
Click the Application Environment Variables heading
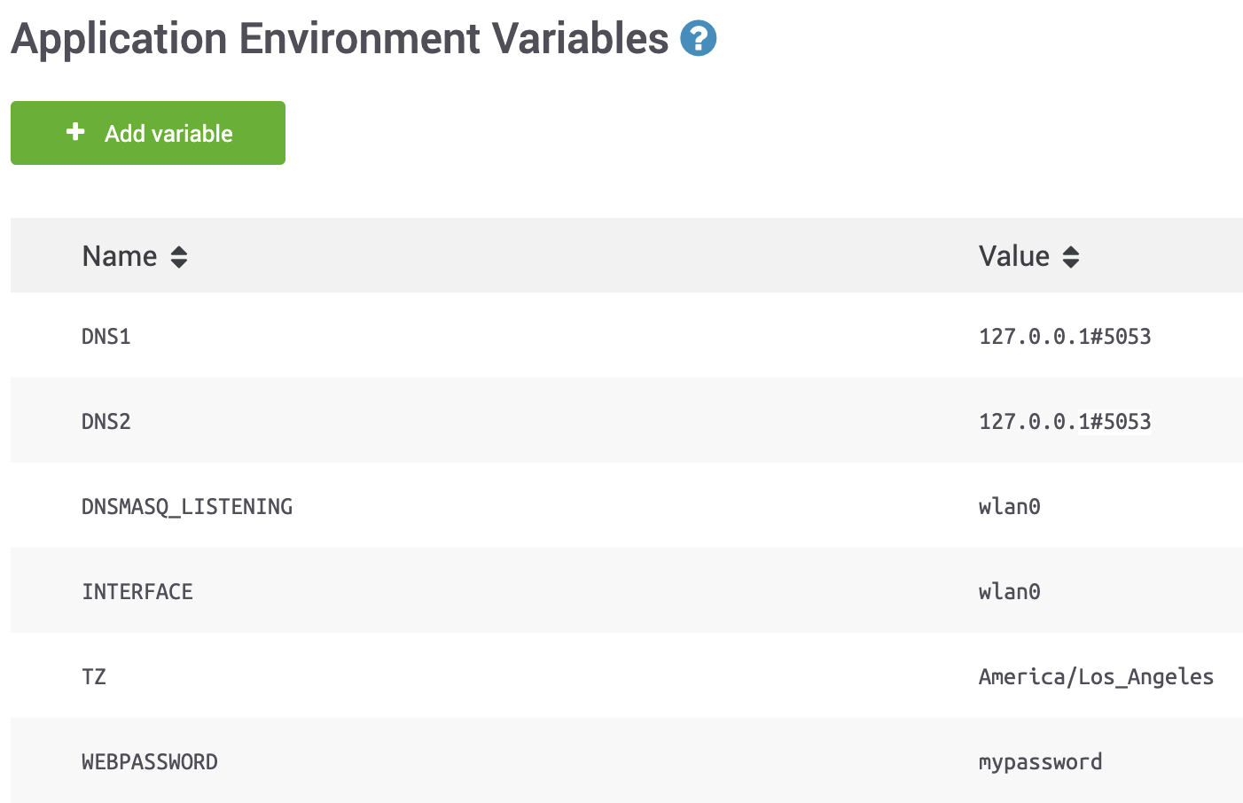(x=340, y=39)
